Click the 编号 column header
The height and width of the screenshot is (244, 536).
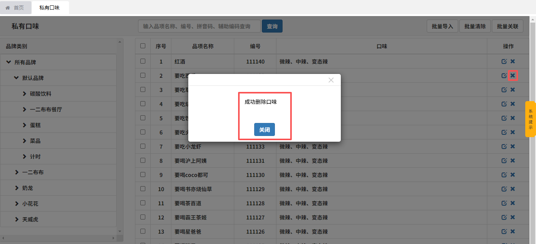(255, 46)
